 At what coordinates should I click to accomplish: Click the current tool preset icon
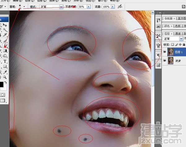click(x=1, y=7)
